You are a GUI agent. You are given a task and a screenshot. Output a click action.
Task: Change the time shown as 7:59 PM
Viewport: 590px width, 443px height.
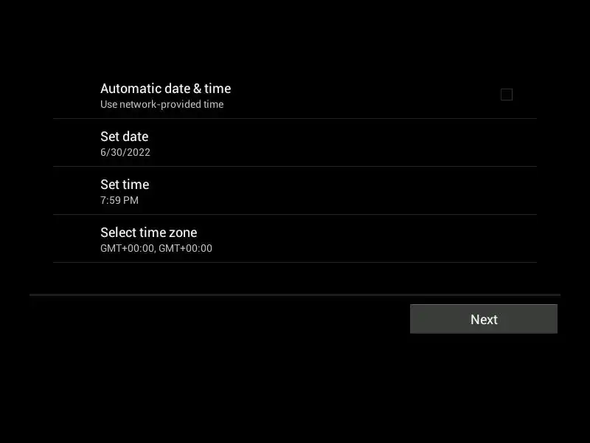point(295,191)
